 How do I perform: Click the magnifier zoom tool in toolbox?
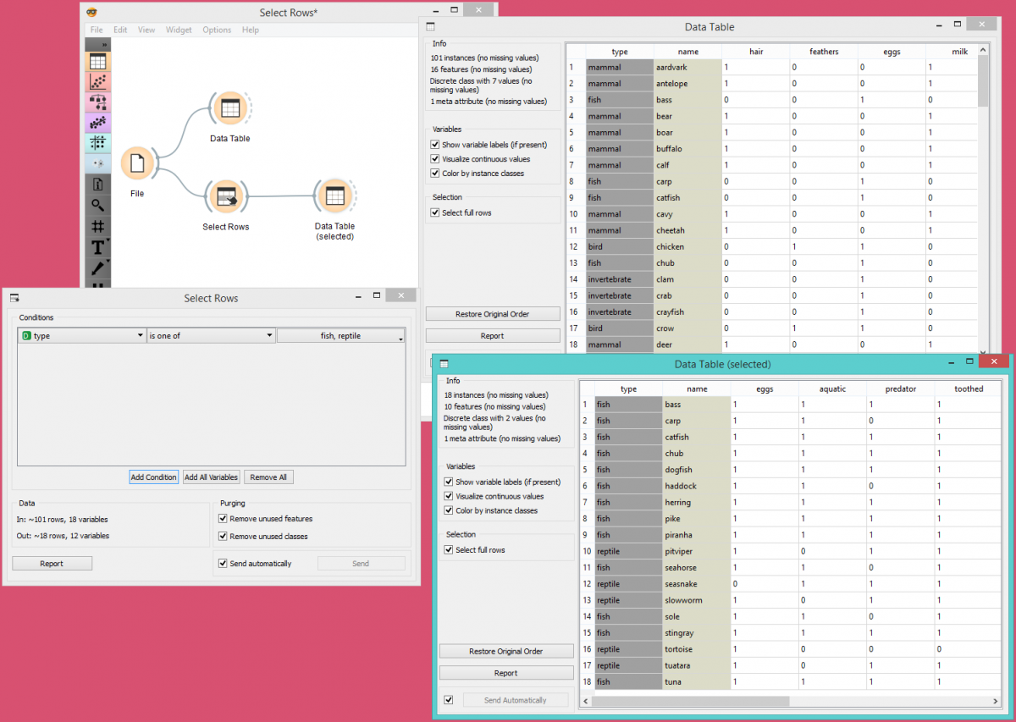point(97,205)
